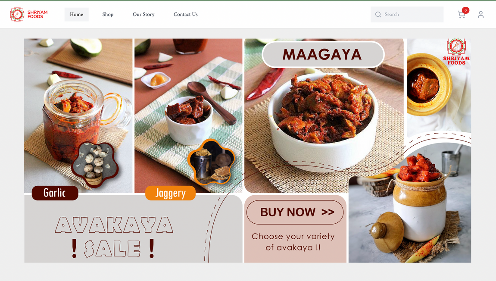Open the Contact Us link
The image size is (496, 281).
(186, 15)
